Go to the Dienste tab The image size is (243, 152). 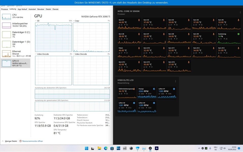(55, 9)
